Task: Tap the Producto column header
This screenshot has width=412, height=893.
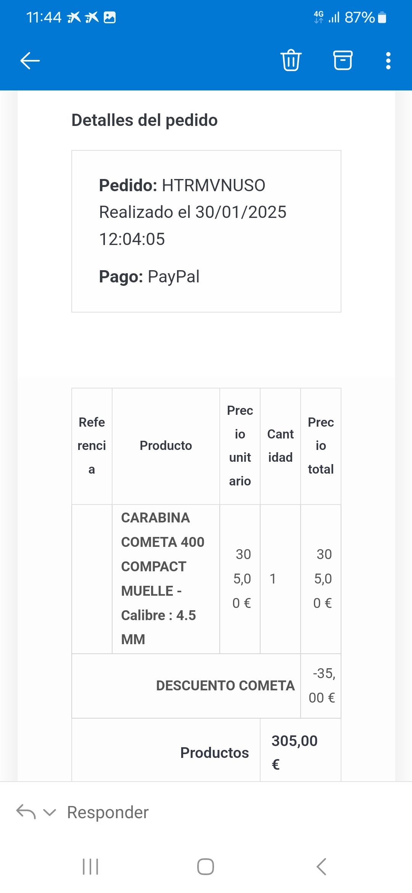Action: click(166, 446)
